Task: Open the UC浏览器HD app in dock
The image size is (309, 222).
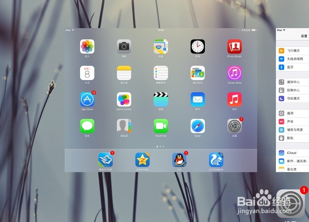Action: click(x=216, y=160)
